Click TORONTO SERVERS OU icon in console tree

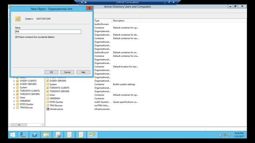coord(18,94)
